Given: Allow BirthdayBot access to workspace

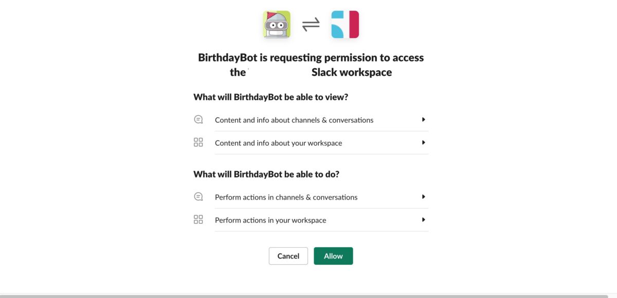Looking at the screenshot, I should click(333, 256).
